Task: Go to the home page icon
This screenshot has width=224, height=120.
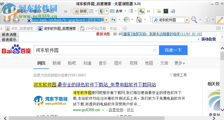Action: click(139, 20)
